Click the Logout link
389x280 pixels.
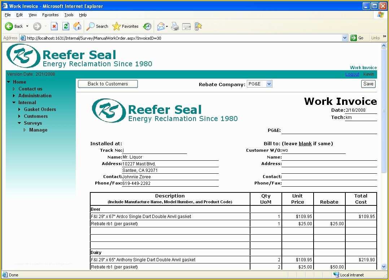point(352,74)
